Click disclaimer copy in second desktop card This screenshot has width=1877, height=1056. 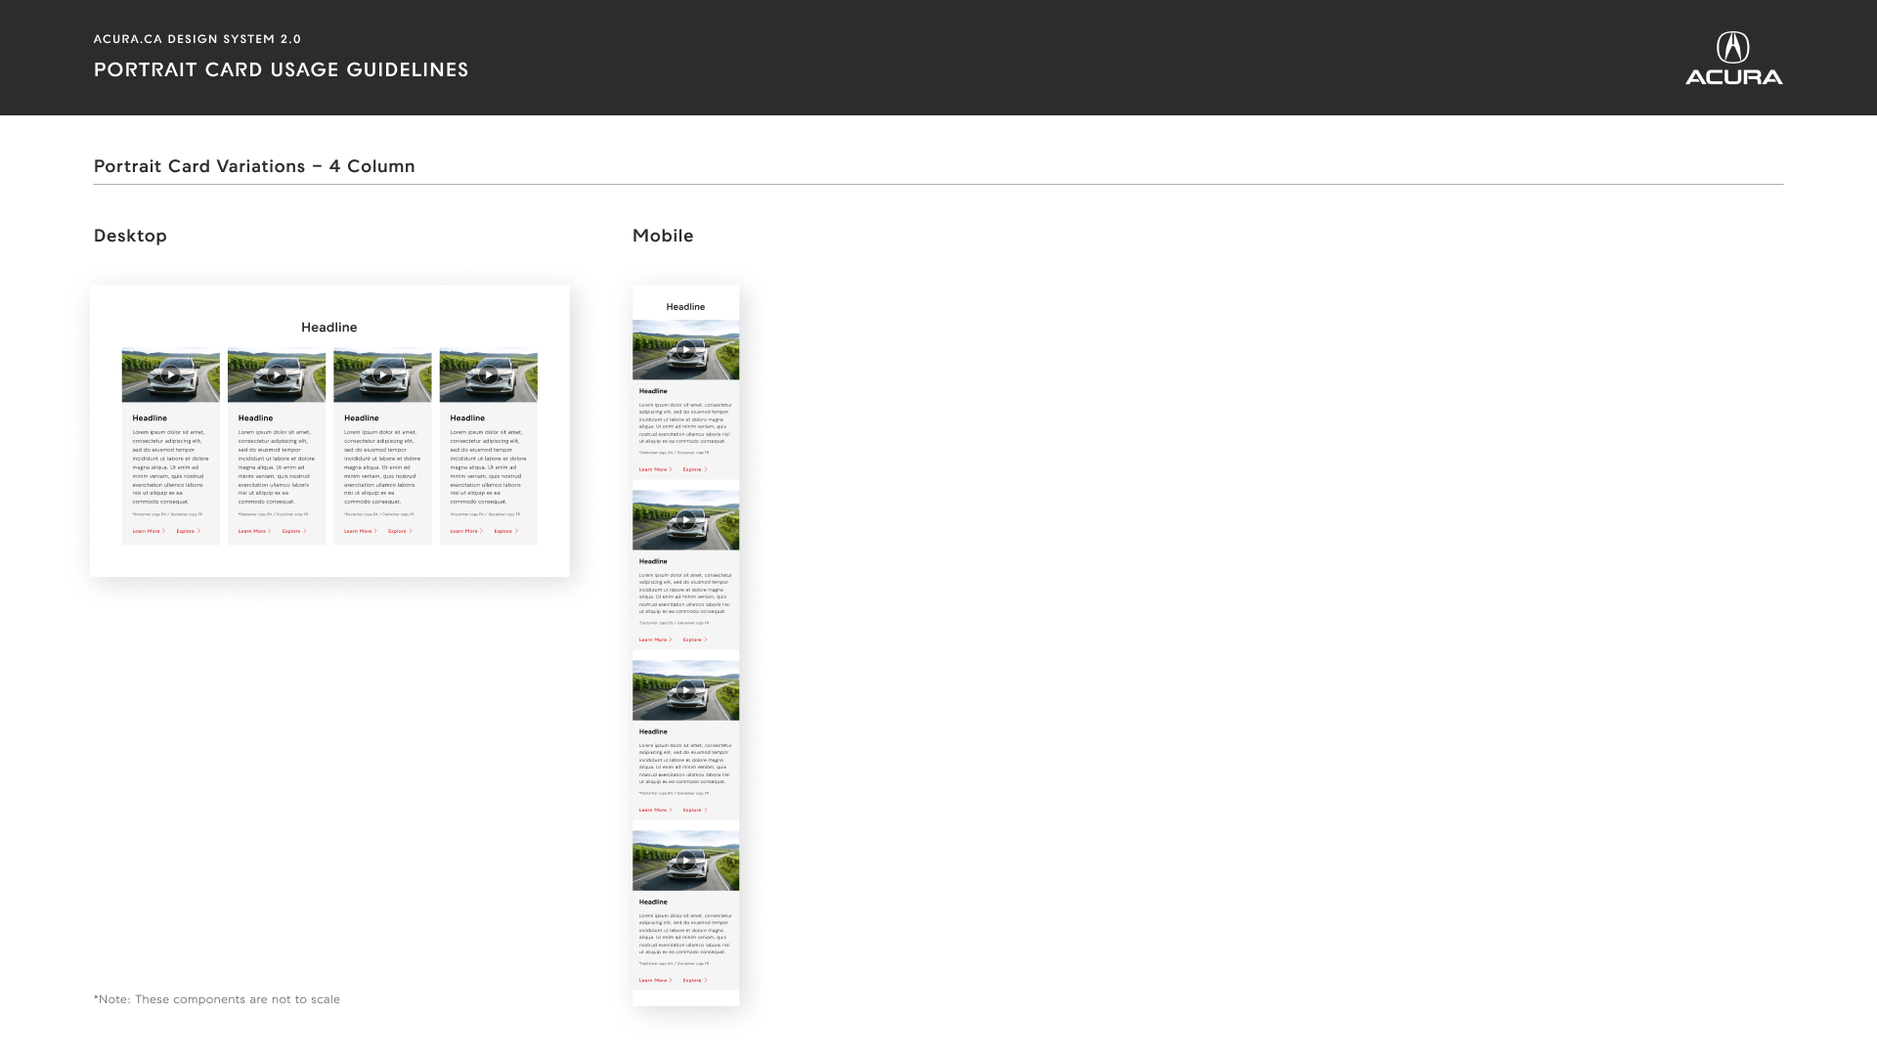[273, 514]
